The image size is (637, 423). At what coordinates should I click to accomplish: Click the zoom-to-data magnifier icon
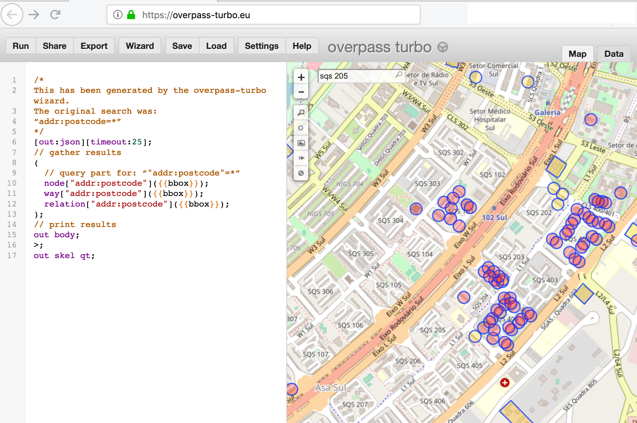[301, 113]
